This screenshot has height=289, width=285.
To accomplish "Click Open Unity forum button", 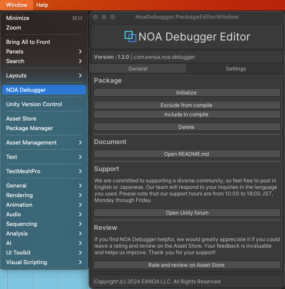I will 187,213.
